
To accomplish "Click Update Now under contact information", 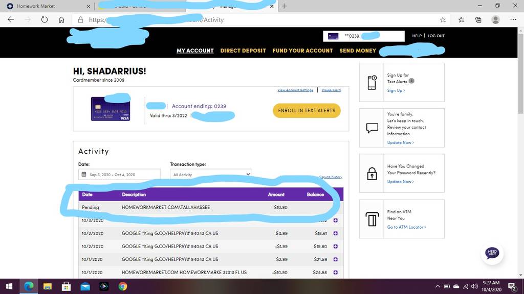I will pos(400,142).
